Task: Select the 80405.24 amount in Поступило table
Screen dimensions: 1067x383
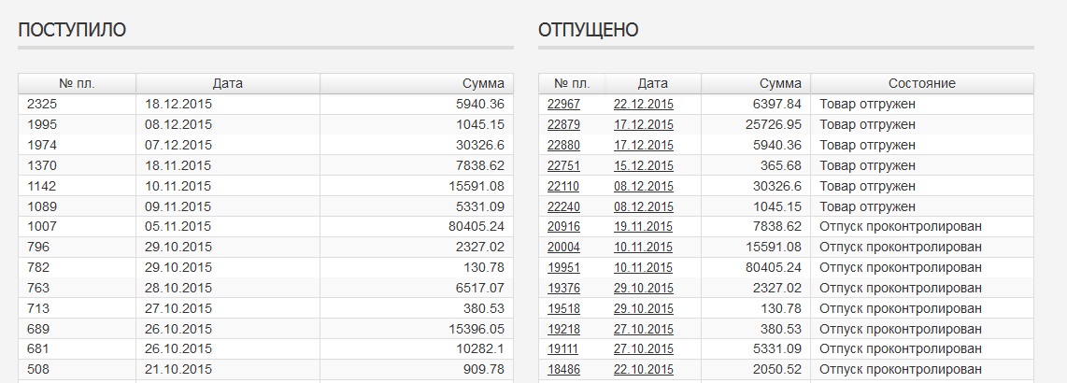Action: pyautogui.click(x=476, y=227)
